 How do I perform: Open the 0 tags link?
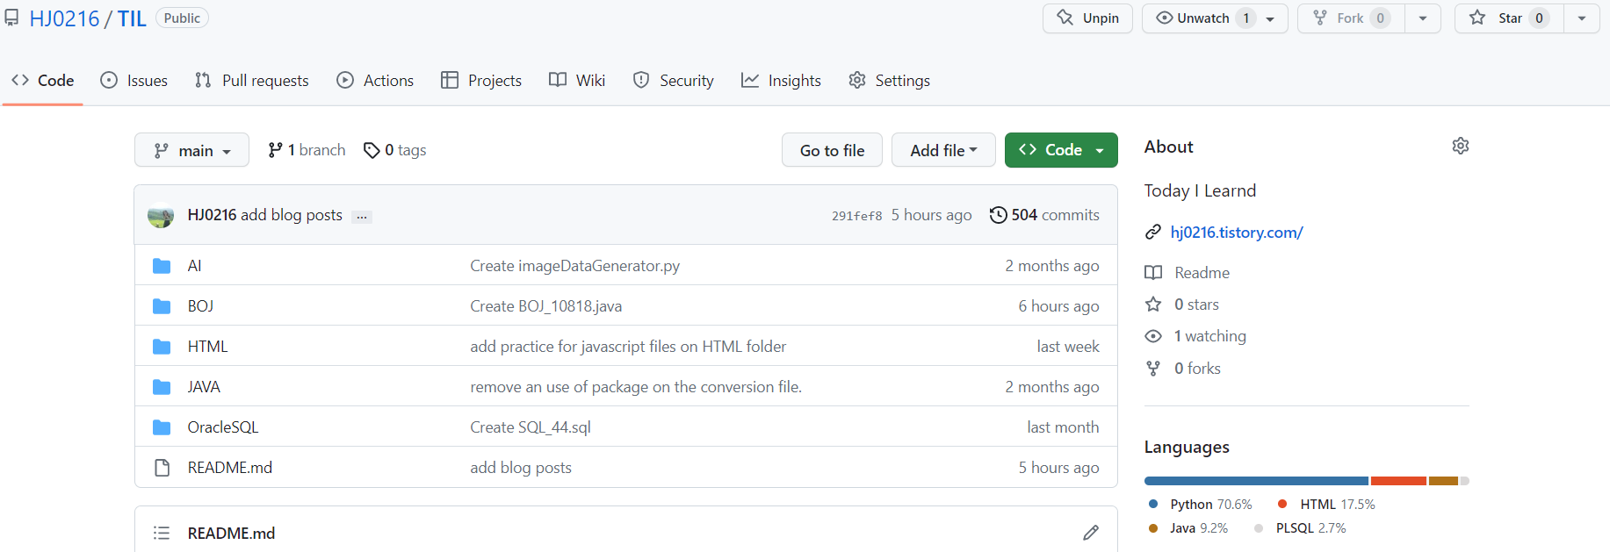coord(395,150)
